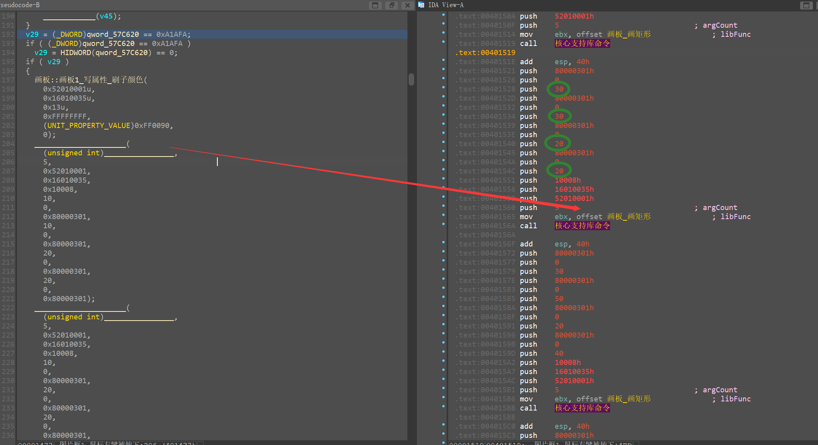Close the Pseudocode-B panel
Screen dimensions: 818x445
(407, 5)
